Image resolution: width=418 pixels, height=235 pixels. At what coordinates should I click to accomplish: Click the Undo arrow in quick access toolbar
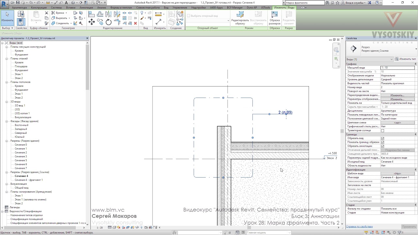pyautogui.click(x=31, y=3)
